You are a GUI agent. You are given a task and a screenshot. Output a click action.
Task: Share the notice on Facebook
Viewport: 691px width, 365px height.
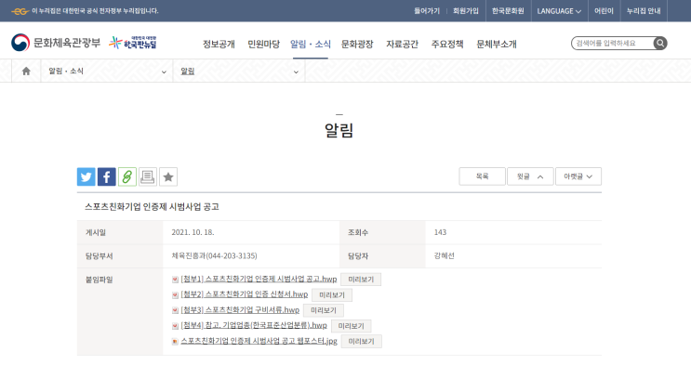tap(107, 176)
